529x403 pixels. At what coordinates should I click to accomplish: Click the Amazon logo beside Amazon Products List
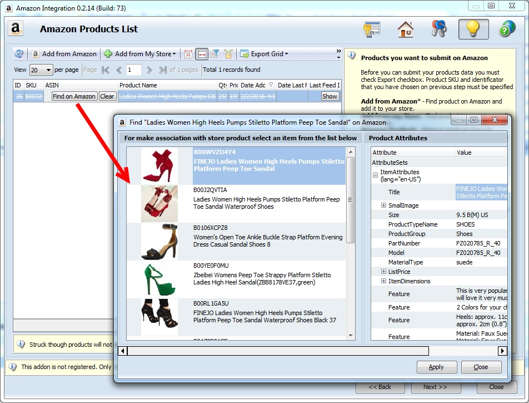pyautogui.click(x=16, y=28)
